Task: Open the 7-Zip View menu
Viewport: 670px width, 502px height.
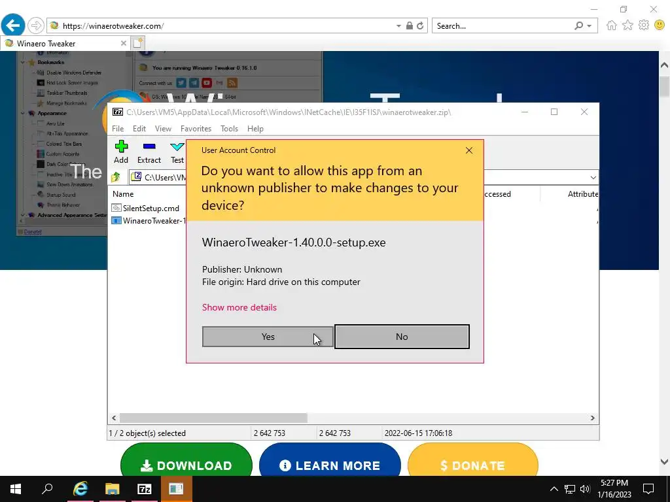Action: pos(163,129)
